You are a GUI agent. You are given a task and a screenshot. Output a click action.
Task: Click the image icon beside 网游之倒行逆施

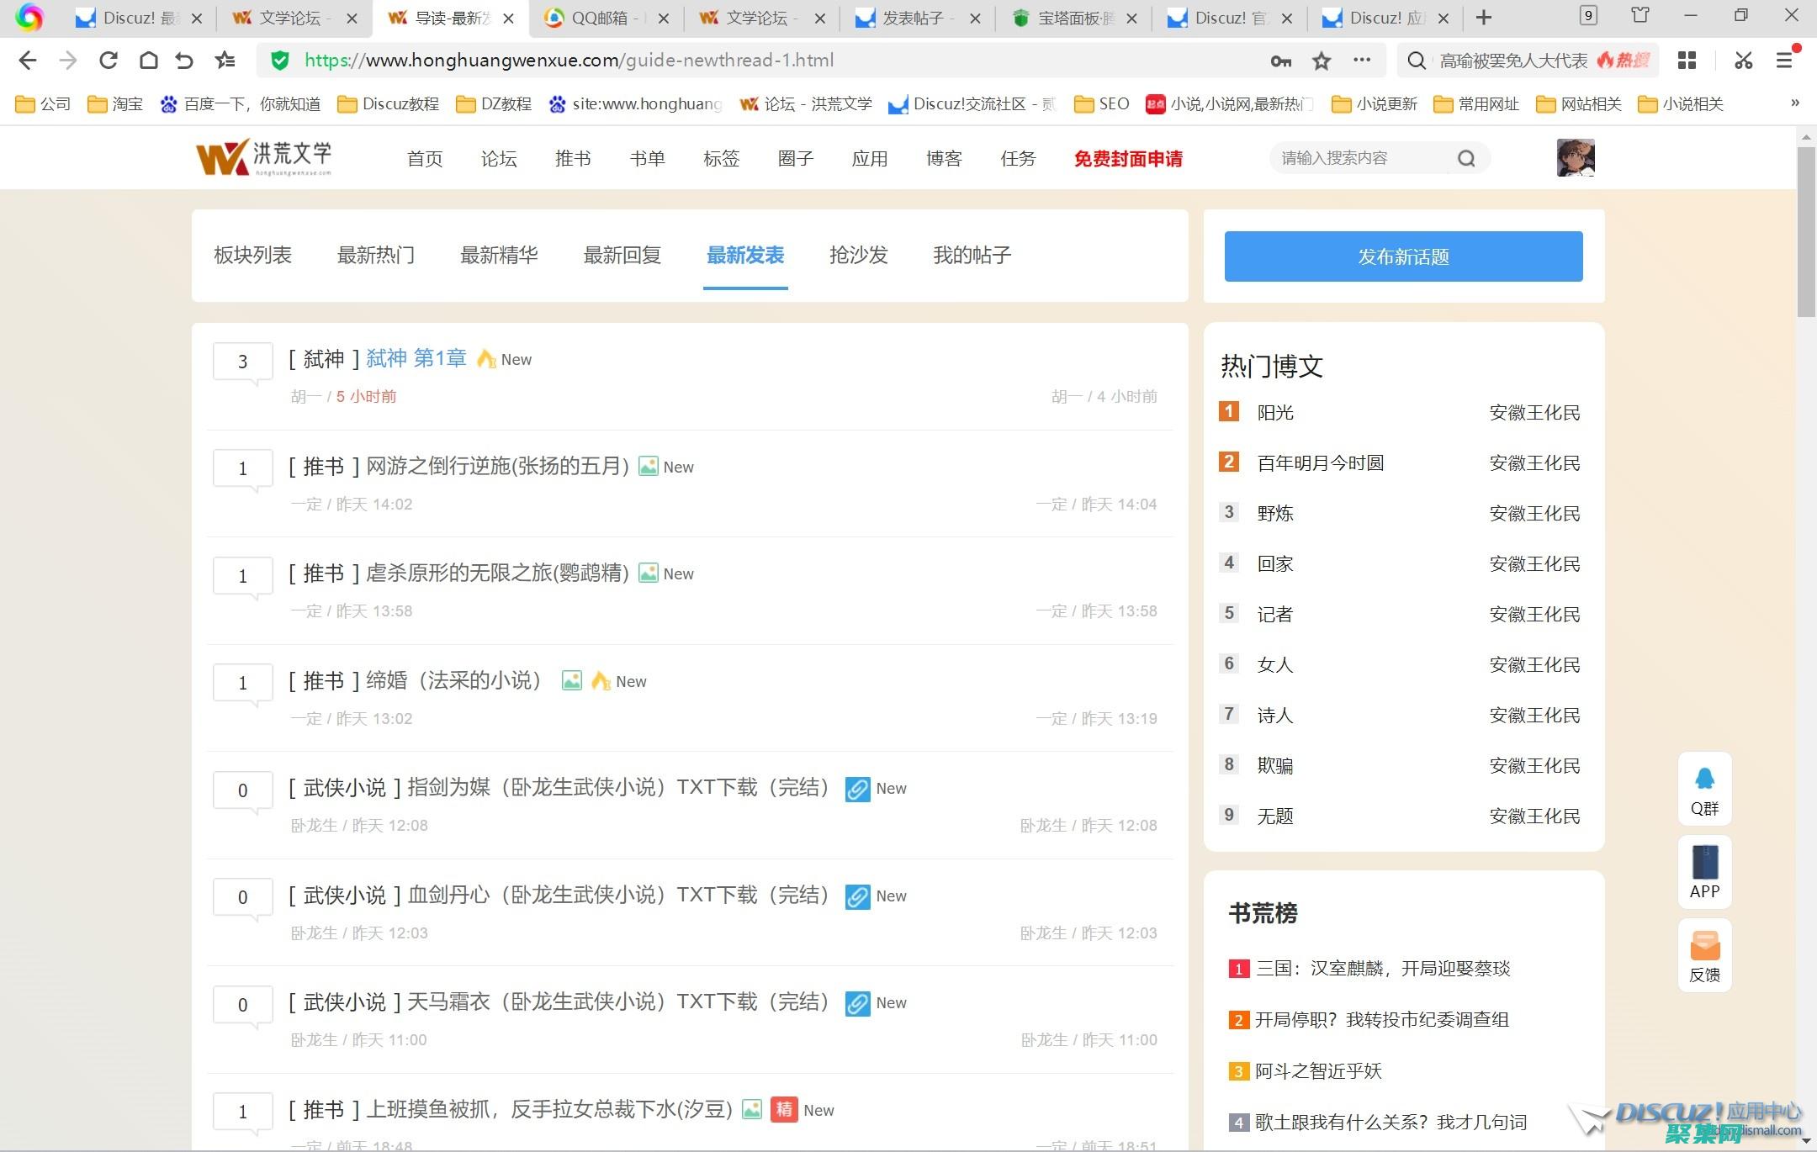[648, 466]
